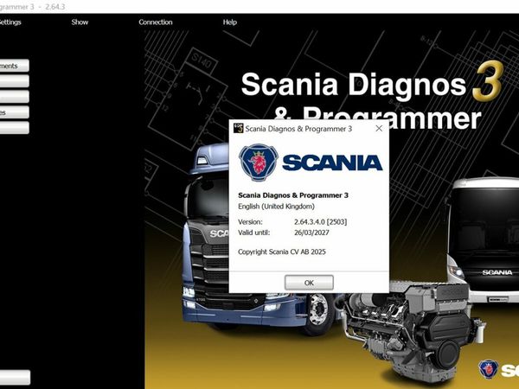This screenshot has height=389, width=519.
Task: Click the sidebar button ending in "es"
Action: coord(13,112)
